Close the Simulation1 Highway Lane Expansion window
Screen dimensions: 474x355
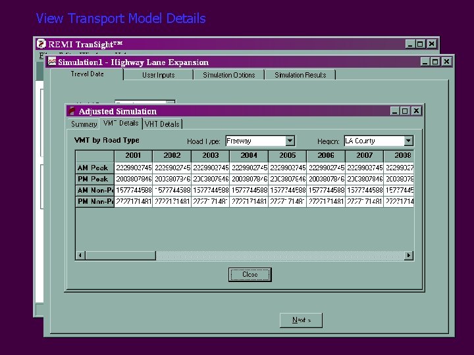pos(446,62)
